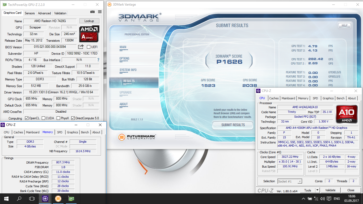Show hidden system tray icons
This screenshot has height=204, width=363.
303,199
